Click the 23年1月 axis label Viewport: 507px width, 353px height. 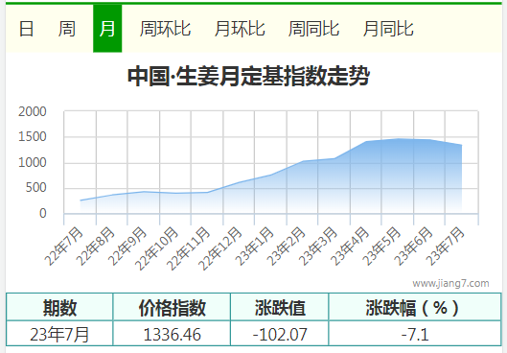pyautogui.click(x=254, y=247)
